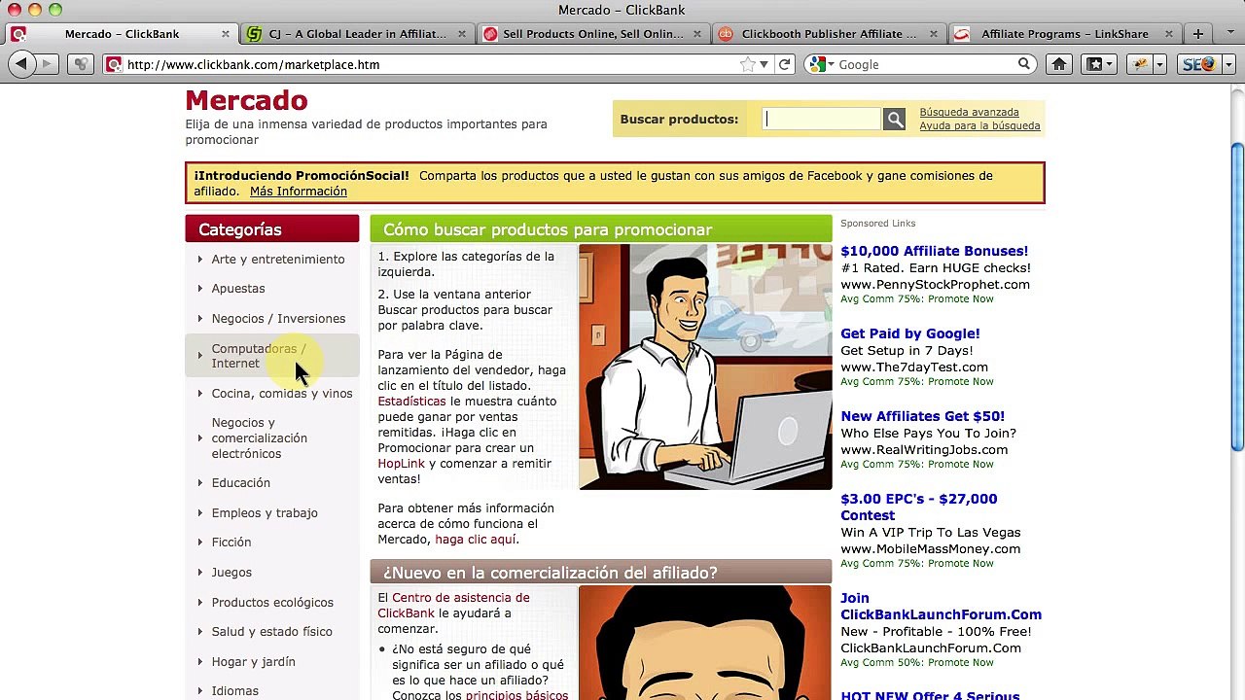1245x700 pixels.
Task: Focus the Buscar productos search field
Action: (x=821, y=119)
